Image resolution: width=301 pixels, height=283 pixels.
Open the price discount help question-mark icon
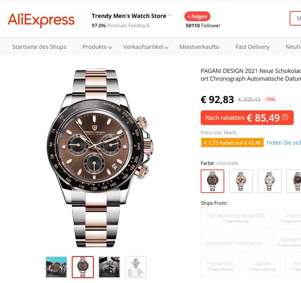tap(285, 117)
